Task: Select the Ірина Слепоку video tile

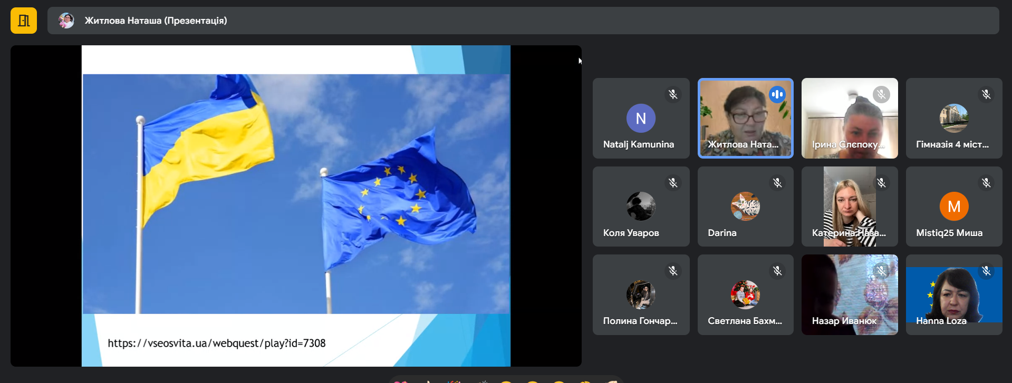Action: pyautogui.click(x=849, y=119)
